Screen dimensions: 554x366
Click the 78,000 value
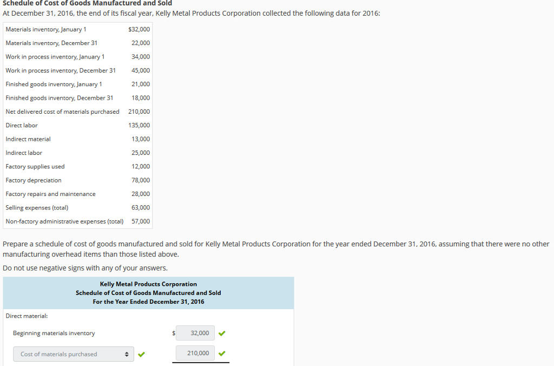pos(141,180)
